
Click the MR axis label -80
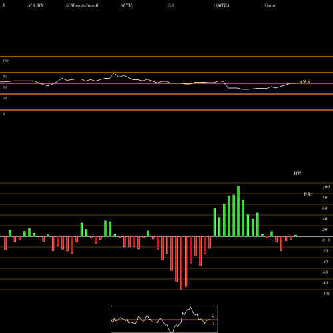(325, 283)
